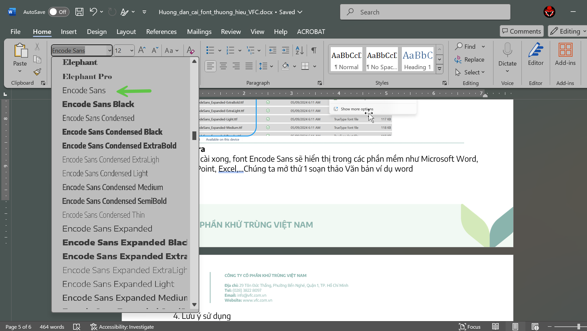Click the Redo icon
This screenshot has width=587, height=331.
click(112, 12)
